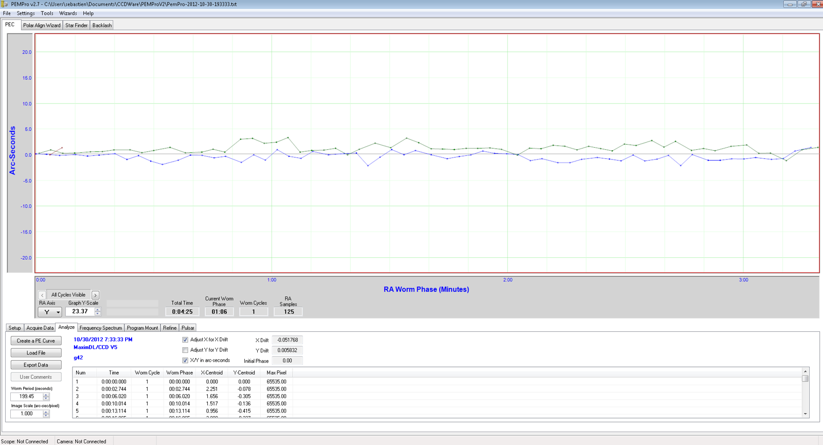The width and height of the screenshot is (823, 445).
Task: Click the Worm Period seconds field
Action: tap(27, 397)
